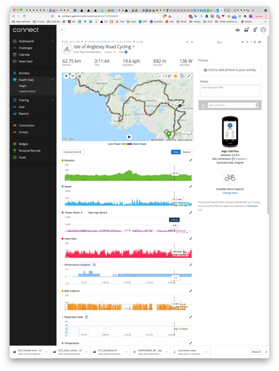Collapse the weather temperature panel chevron

point(160,76)
